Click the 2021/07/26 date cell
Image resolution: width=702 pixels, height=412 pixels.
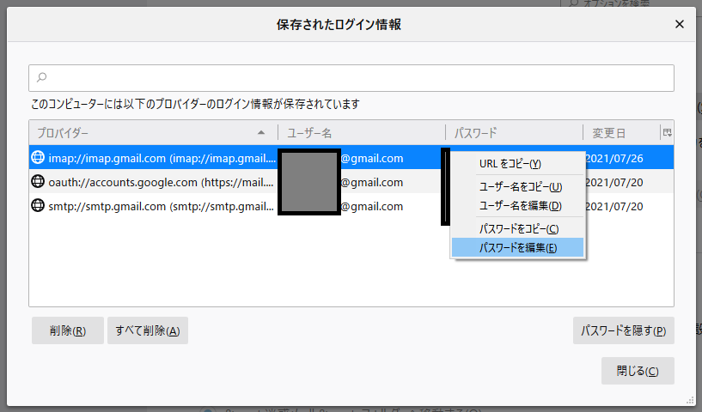pos(614,158)
